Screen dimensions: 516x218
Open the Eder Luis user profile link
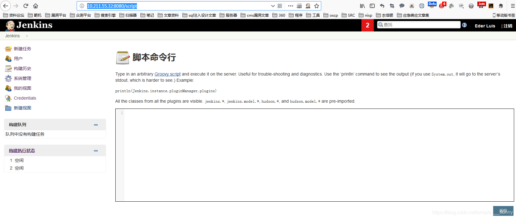tap(485, 26)
